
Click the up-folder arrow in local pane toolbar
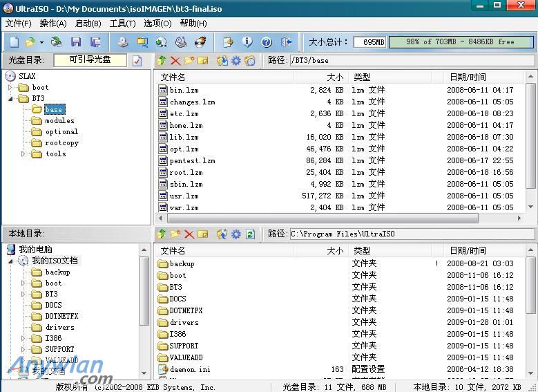click(162, 234)
